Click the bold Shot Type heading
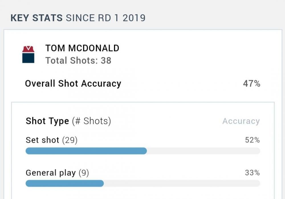Image resolution: width=285 pixels, height=199 pixels. click(x=47, y=121)
